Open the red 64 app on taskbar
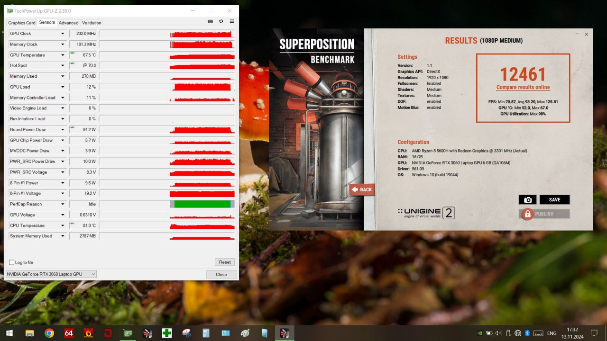 [x=69, y=333]
